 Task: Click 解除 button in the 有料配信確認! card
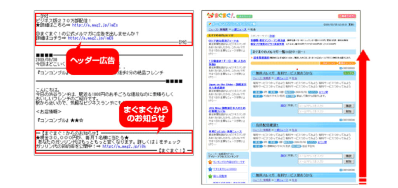[x=349, y=162]
